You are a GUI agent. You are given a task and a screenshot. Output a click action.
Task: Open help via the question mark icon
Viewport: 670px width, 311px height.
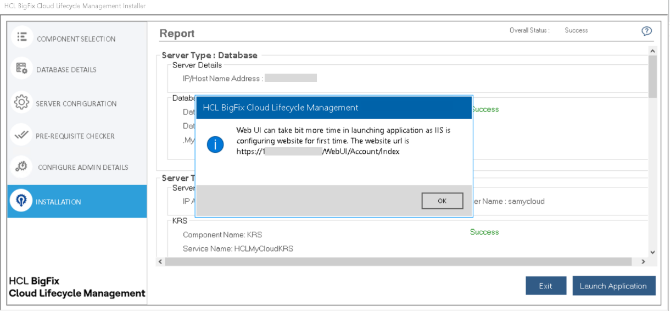coord(646,31)
